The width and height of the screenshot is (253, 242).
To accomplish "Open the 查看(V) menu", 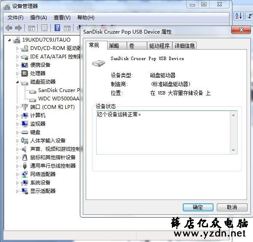I will pyautogui.click(x=62, y=17).
